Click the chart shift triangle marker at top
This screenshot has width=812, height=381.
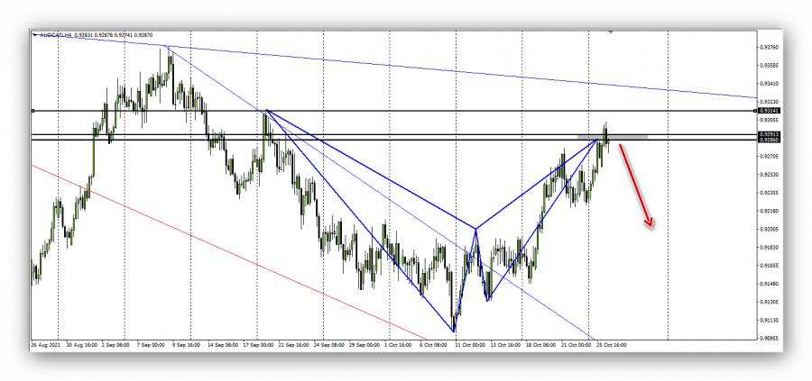(x=612, y=33)
